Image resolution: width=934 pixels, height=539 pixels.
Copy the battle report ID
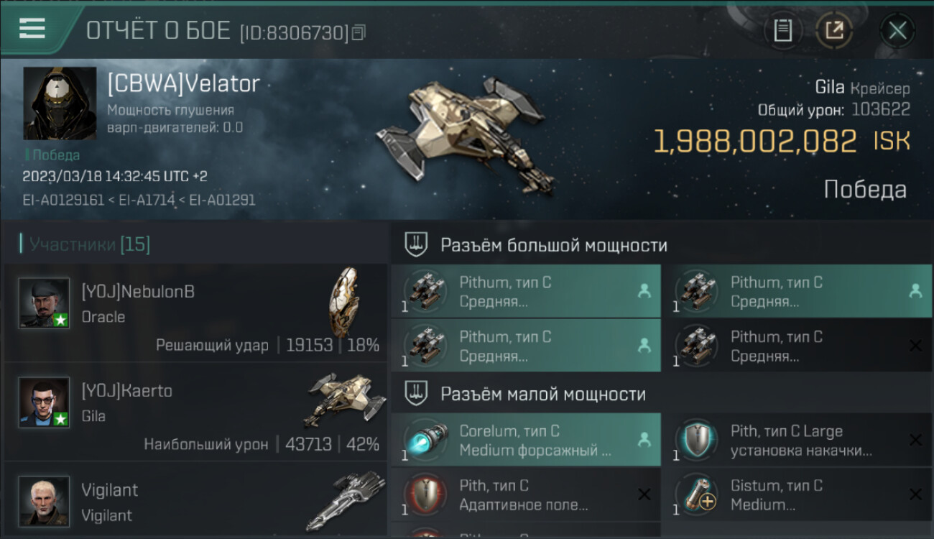359,32
